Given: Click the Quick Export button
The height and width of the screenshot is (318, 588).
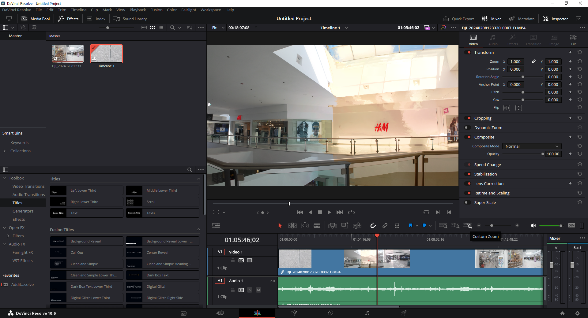Looking at the screenshot, I should [458, 19].
